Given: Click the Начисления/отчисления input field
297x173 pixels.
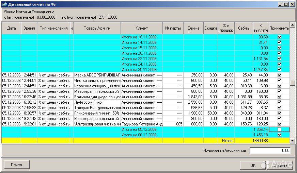Looking at the screenshot, I should pos(270,151).
